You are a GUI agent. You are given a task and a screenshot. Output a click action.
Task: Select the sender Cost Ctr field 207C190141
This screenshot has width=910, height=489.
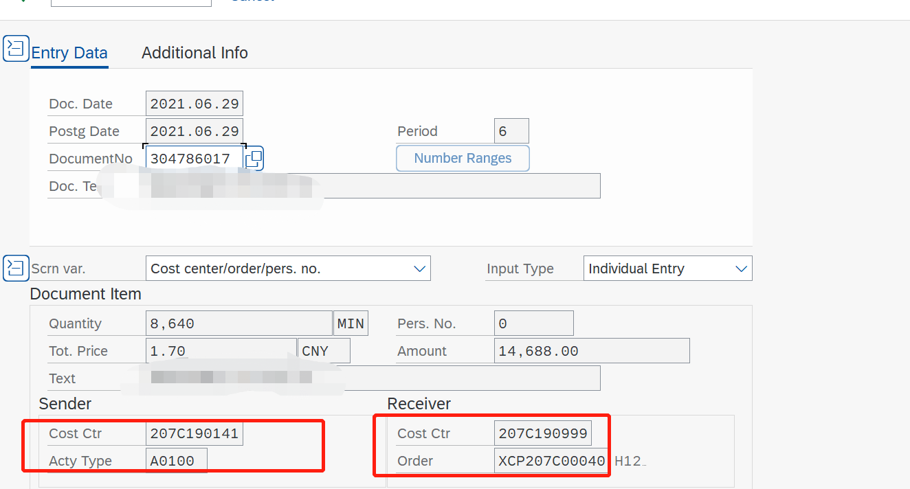(x=195, y=433)
